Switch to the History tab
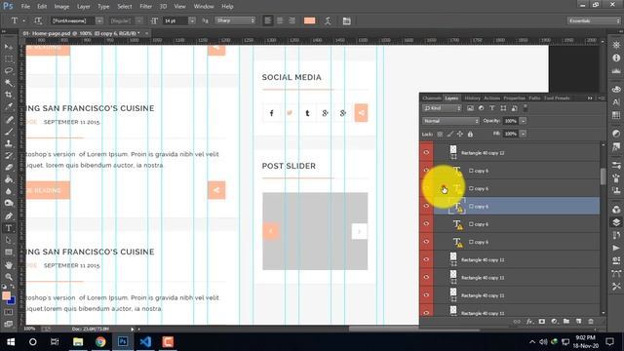This screenshot has height=351, width=624. [472, 97]
